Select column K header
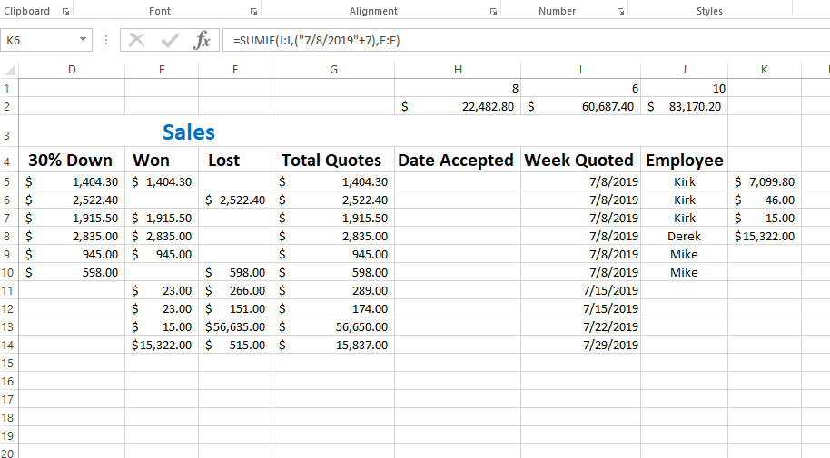This screenshot has height=458, width=830. point(765,70)
